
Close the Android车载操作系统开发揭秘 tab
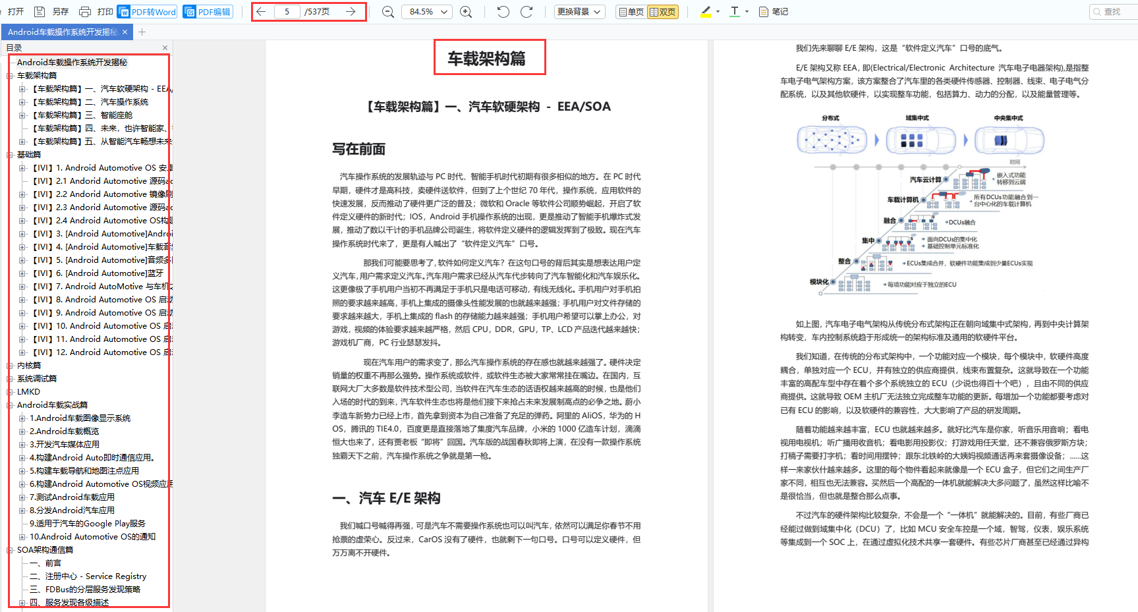coord(125,32)
